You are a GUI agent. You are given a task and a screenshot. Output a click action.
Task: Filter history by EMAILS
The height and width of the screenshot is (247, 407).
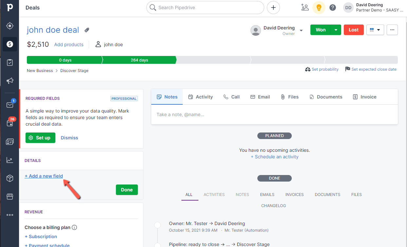[267, 194]
